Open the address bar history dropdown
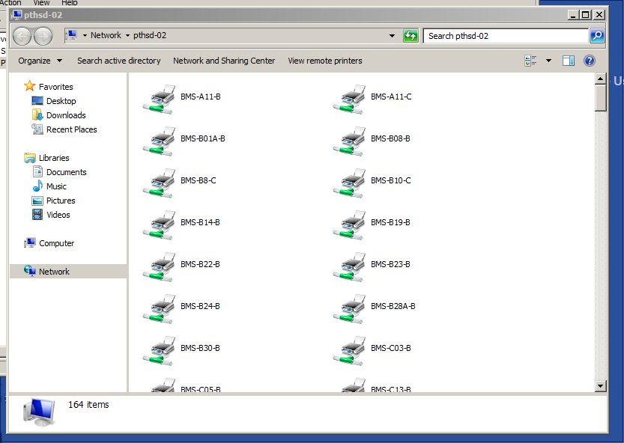 [393, 36]
